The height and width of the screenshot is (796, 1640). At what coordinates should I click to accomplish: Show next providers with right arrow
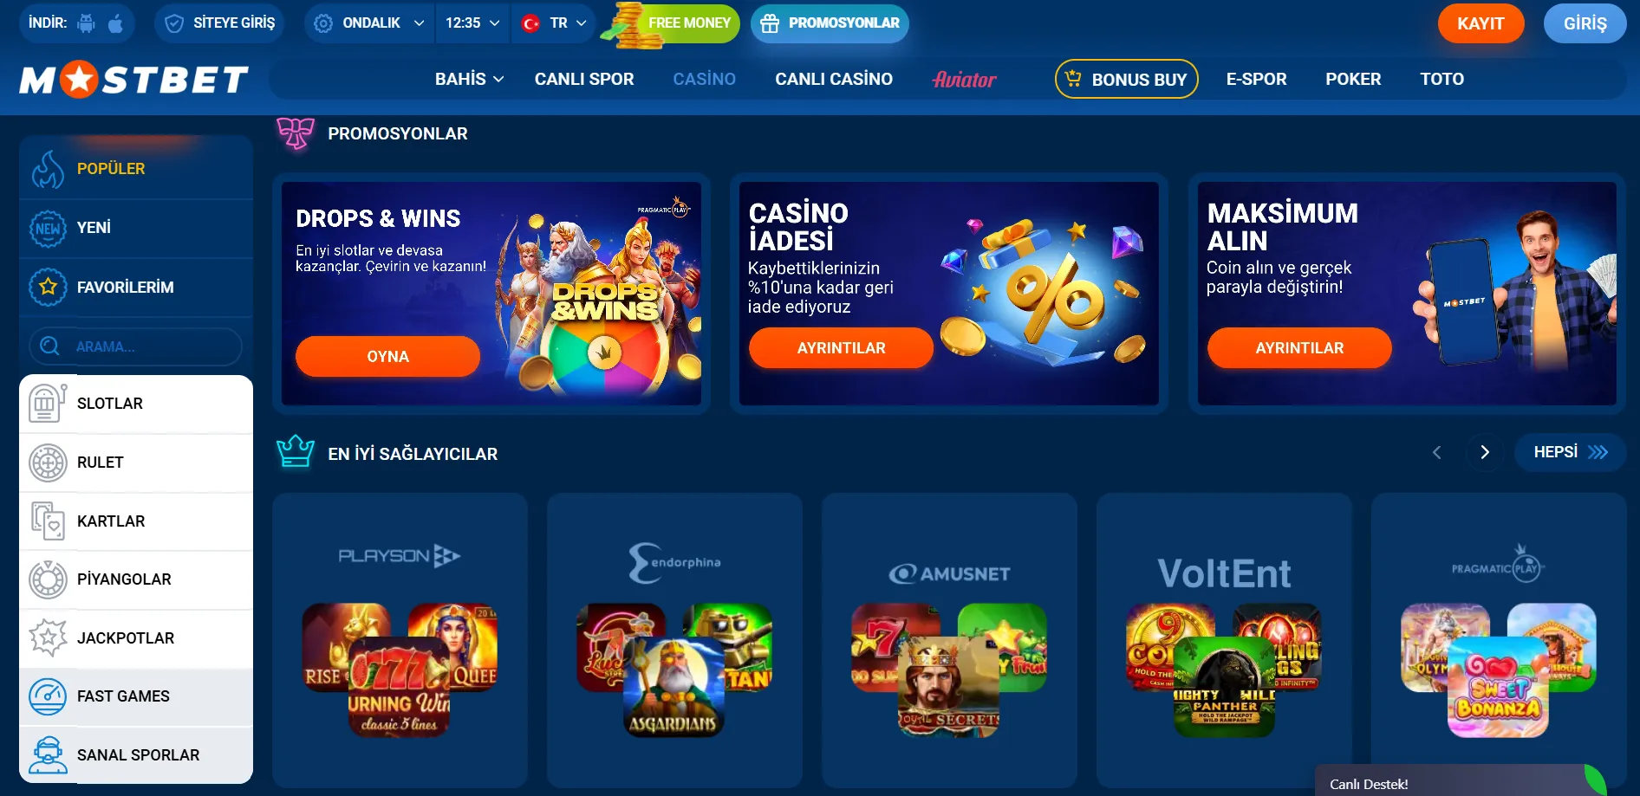[x=1485, y=452]
